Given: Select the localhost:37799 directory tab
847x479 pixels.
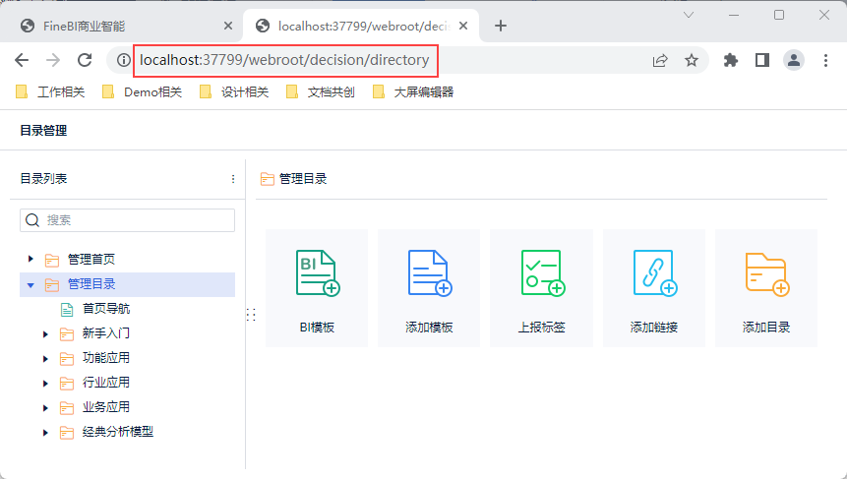Looking at the screenshot, I should [x=361, y=26].
